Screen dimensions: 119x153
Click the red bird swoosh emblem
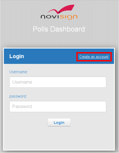pos(61,9)
